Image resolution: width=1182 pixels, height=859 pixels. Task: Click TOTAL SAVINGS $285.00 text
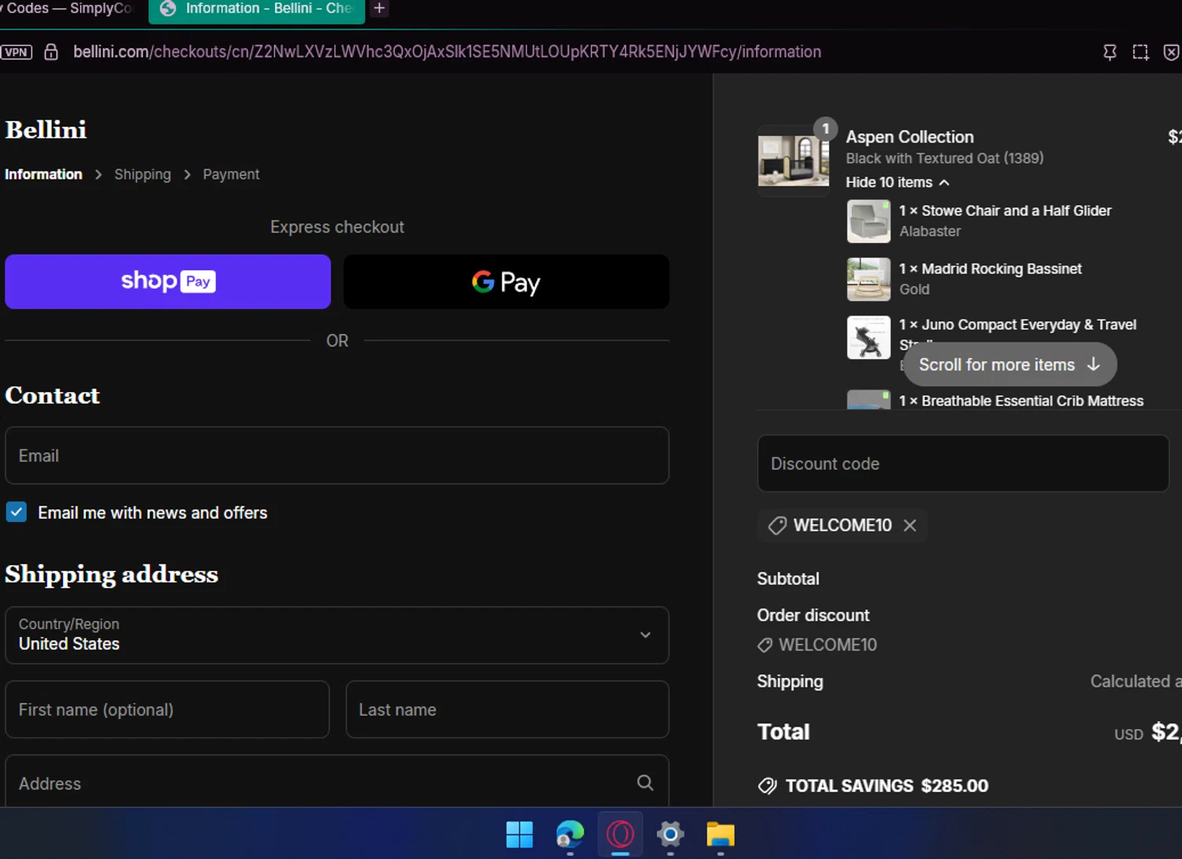pyautogui.click(x=886, y=786)
